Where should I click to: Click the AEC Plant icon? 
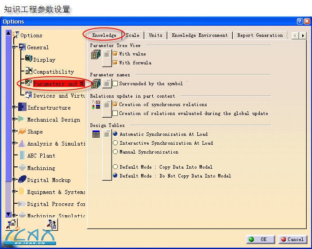click(x=22, y=155)
